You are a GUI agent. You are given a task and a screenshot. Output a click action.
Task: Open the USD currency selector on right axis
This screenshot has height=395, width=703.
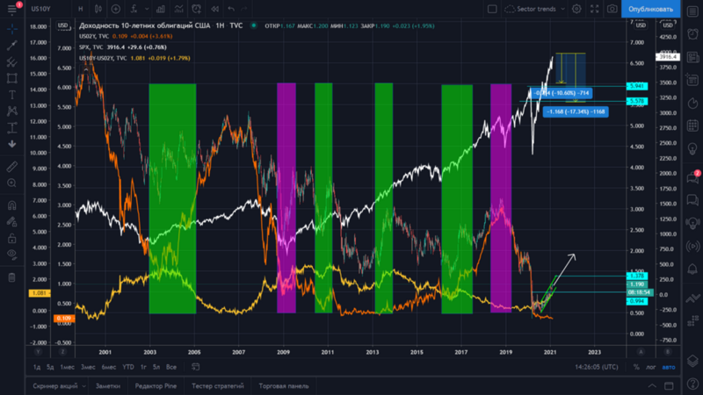pyautogui.click(x=663, y=25)
